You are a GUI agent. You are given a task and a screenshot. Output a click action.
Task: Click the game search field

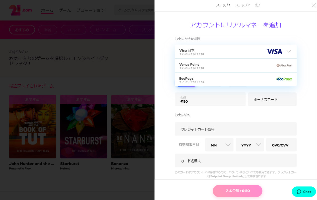tap(135, 10)
